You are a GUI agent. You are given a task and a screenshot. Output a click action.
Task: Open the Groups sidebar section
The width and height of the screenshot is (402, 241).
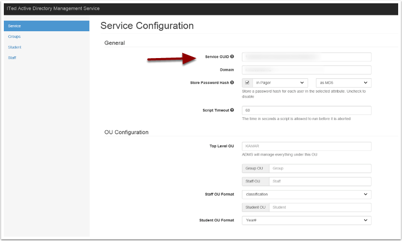click(15, 37)
